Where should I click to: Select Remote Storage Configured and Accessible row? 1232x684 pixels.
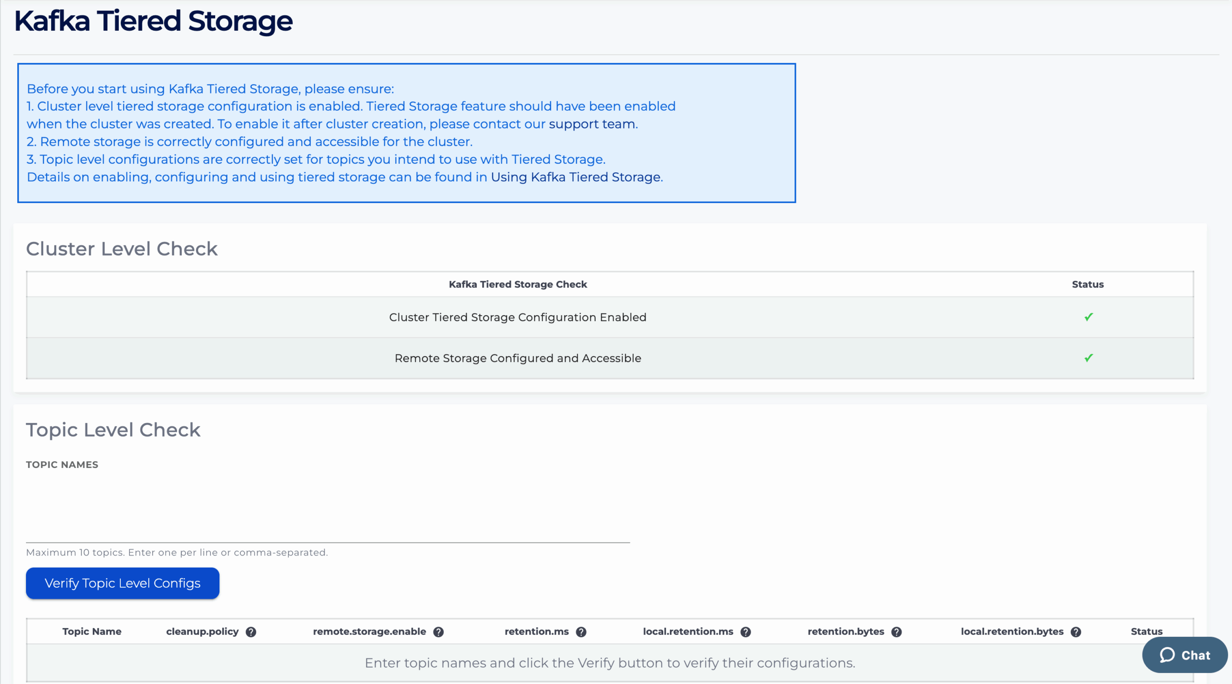(517, 358)
